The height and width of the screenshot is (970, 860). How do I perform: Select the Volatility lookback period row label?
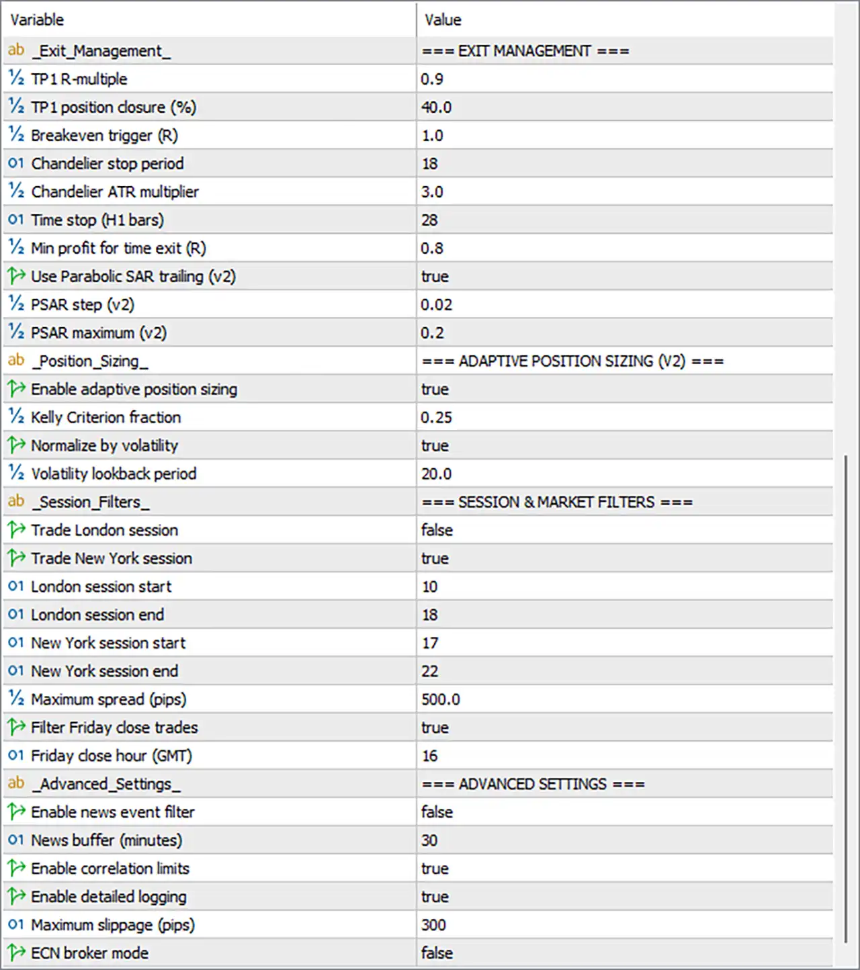click(x=114, y=474)
